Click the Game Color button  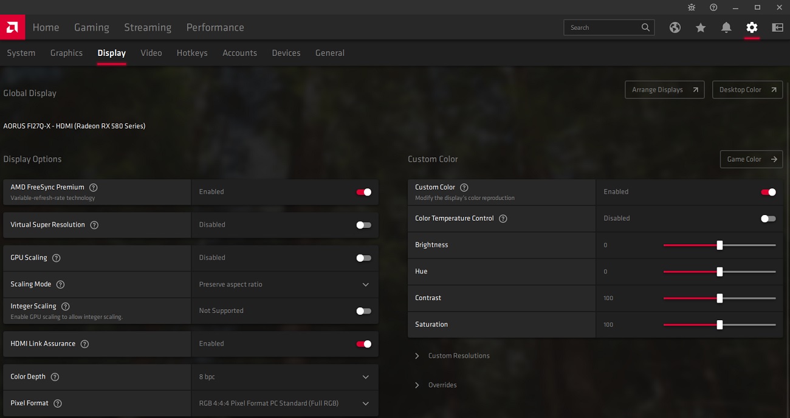tap(752, 159)
